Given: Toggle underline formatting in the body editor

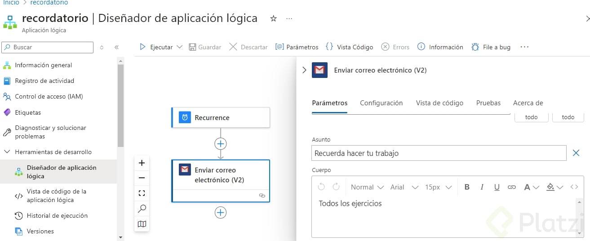Looking at the screenshot, I should click(497, 187).
